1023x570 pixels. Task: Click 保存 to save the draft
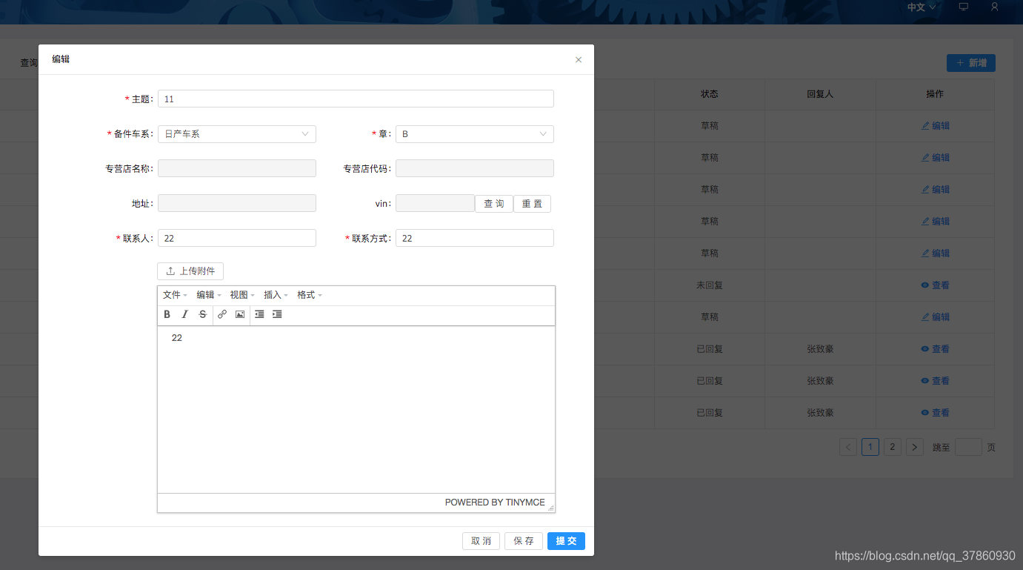point(524,541)
